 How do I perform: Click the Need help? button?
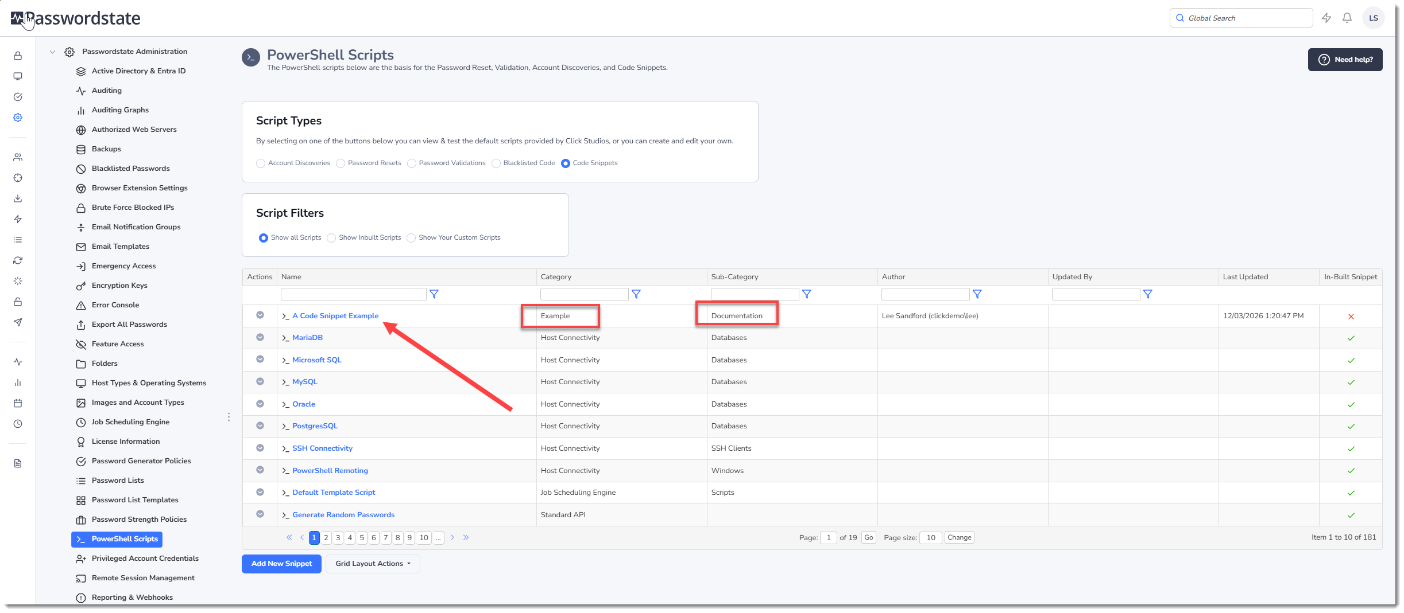(x=1345, y=60)
